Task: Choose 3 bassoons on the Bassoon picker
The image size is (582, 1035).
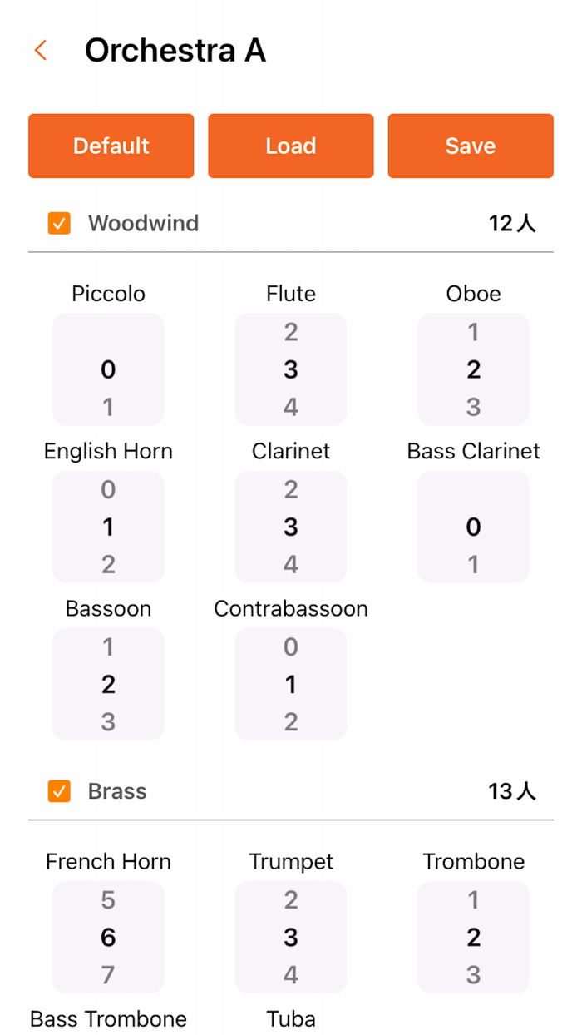Action: [108, 721]
